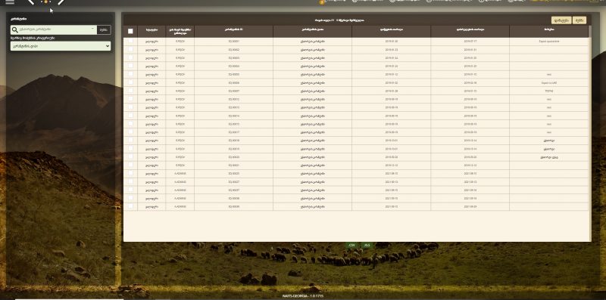Focus the search text input
This screenshot has height=300, width=606.
point(54,29)
